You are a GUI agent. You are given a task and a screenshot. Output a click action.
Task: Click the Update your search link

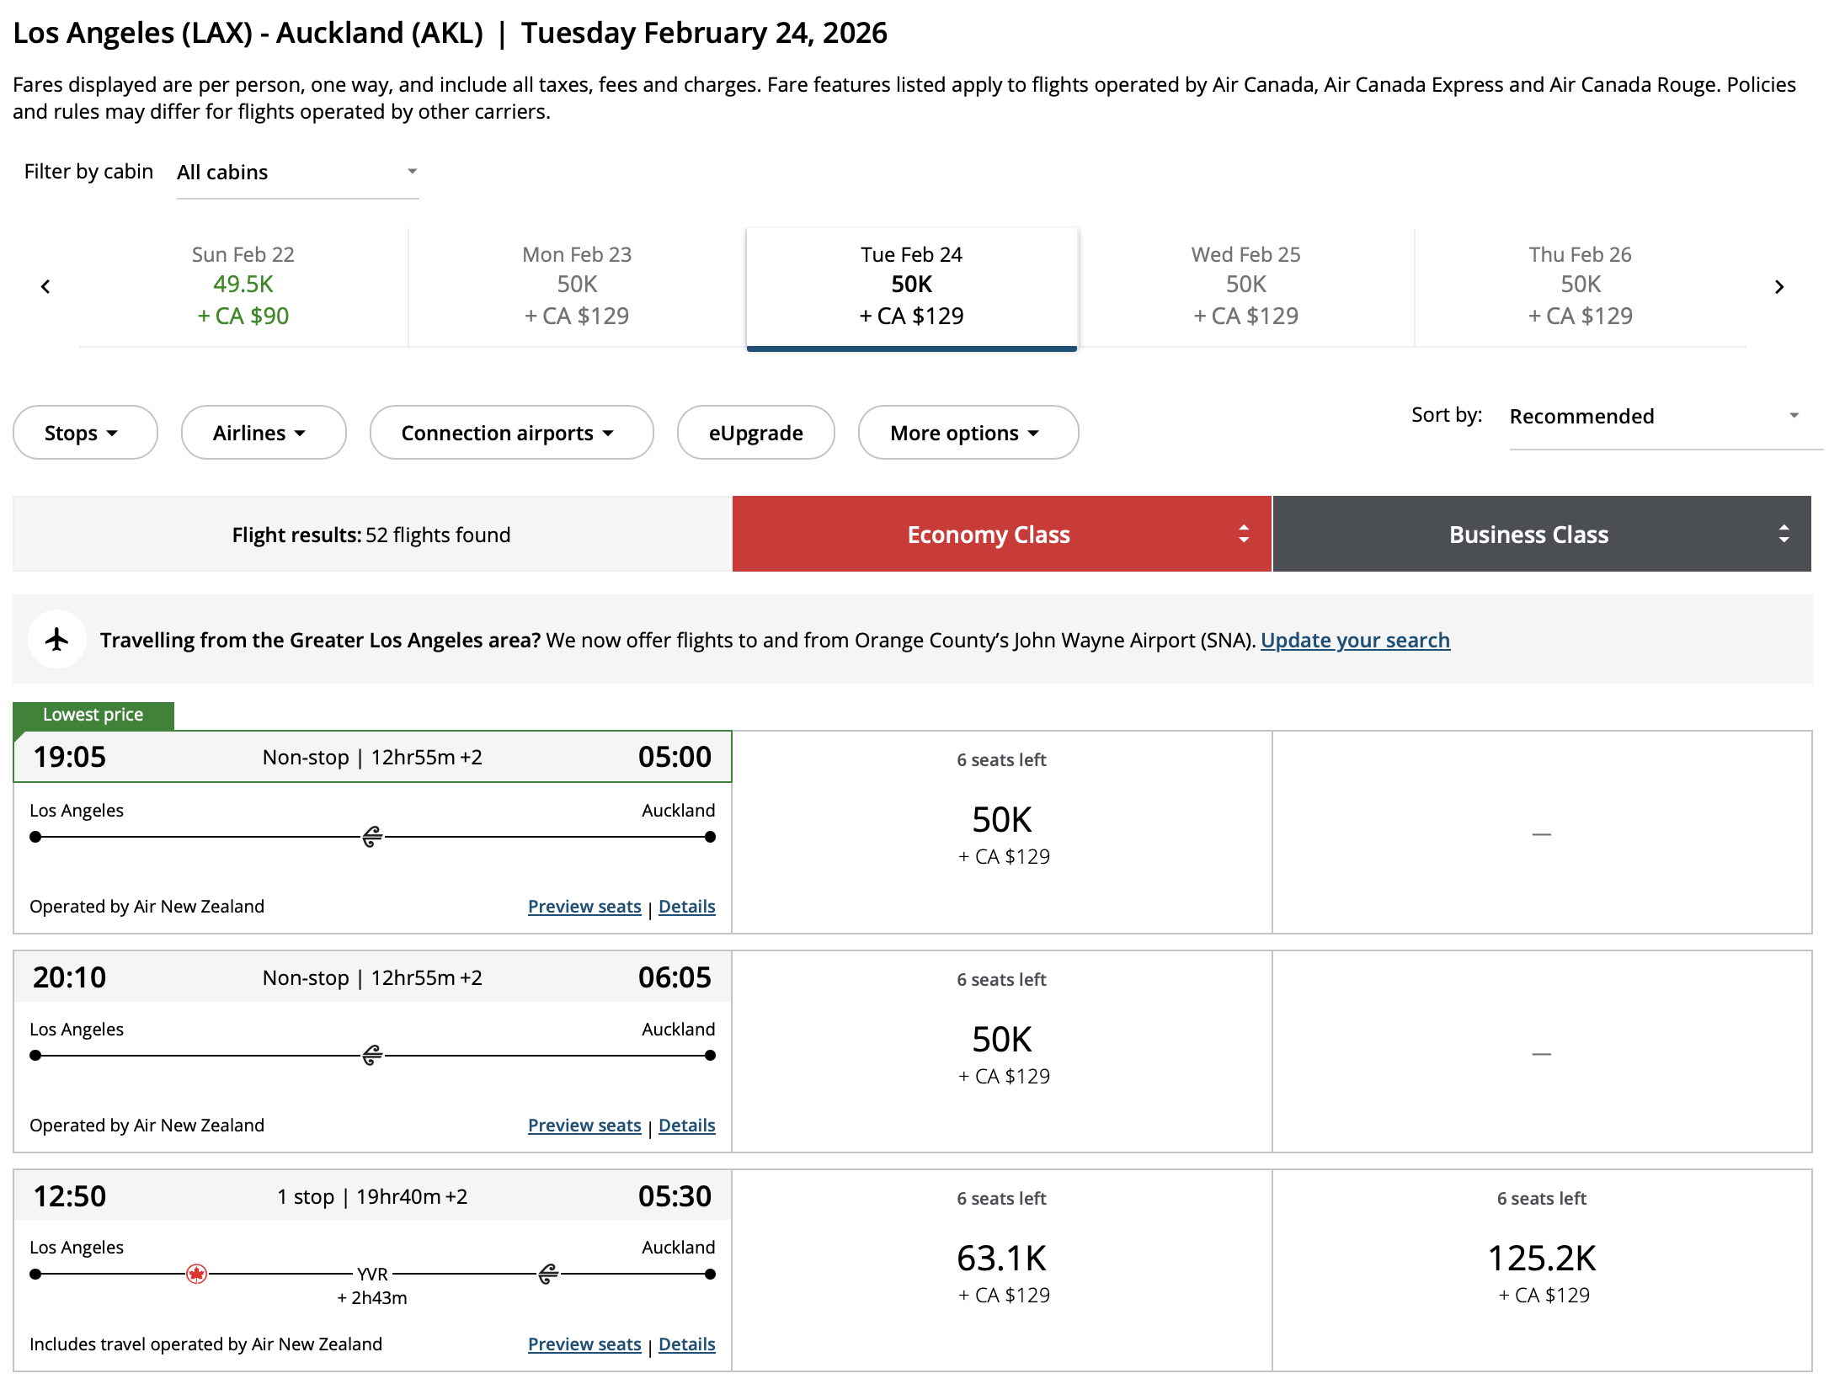[x=1354, y=640]
